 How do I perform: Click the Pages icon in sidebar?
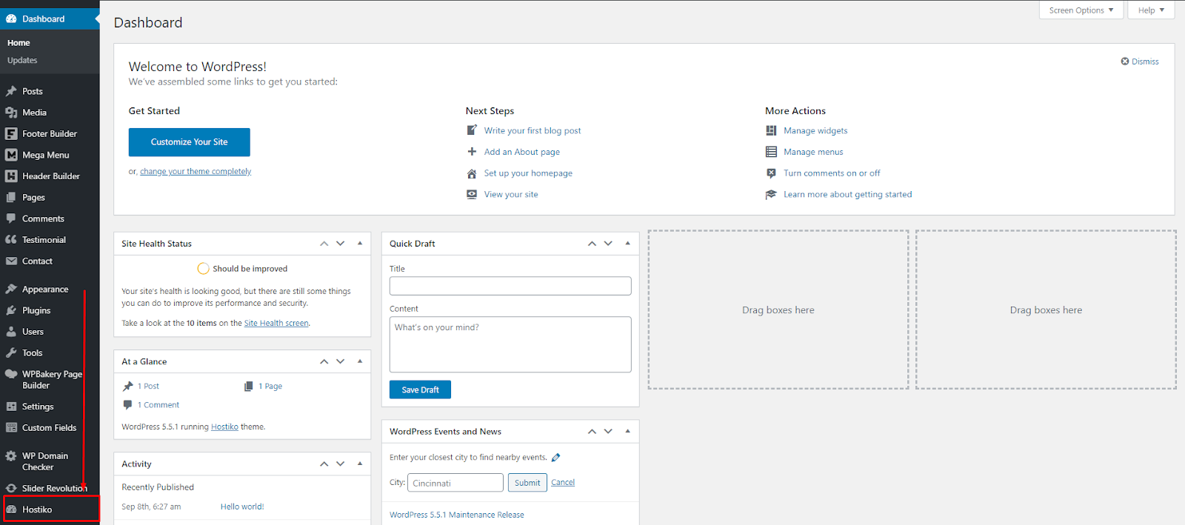pyautogui.click(x=11, y=198)
